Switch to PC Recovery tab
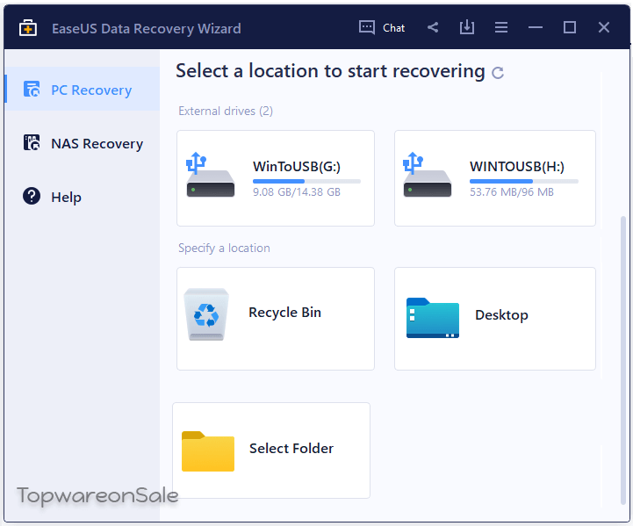Viewport: 633px width, 526px height. (x=82, y=90)
